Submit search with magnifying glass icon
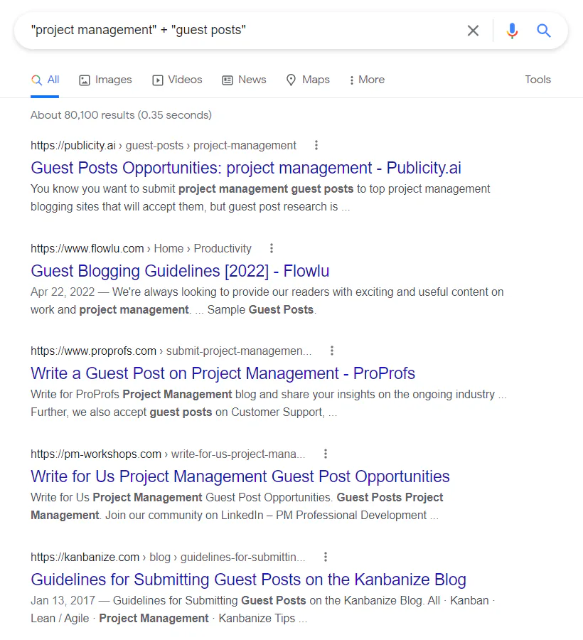583x640 pixels. 543,31
